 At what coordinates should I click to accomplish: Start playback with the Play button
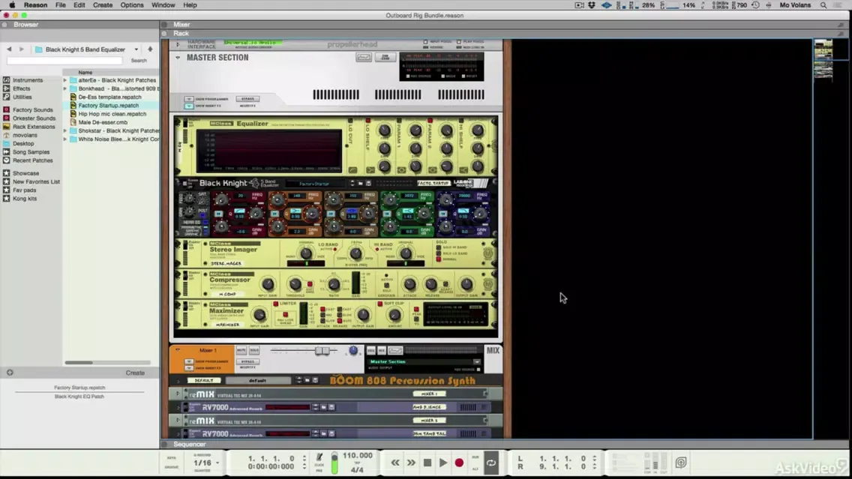(x=442, y=463)
